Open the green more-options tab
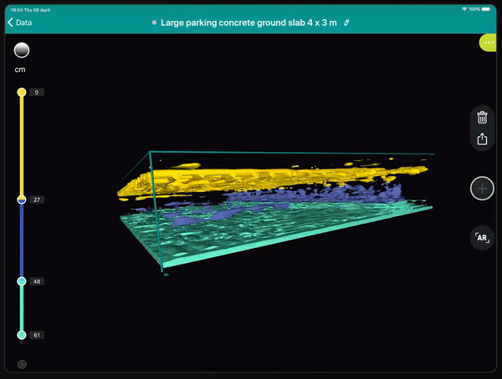 pyautogui.click(x=488, y=43)
